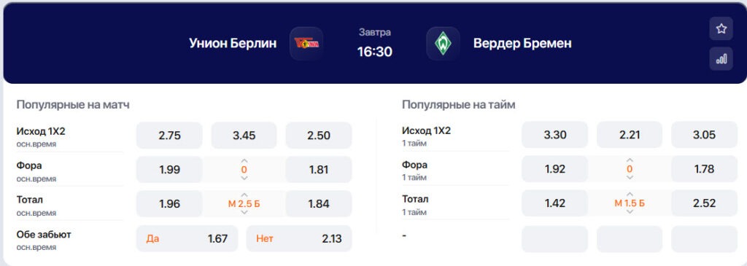Increase the full-time handicap value with up arrow

pos(244,161)
